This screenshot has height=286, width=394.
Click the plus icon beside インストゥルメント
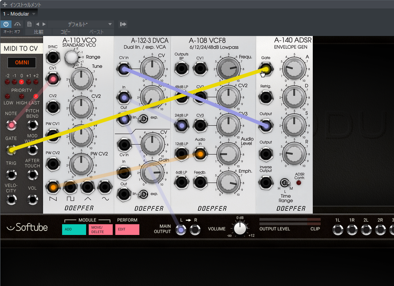click(4, 4)
